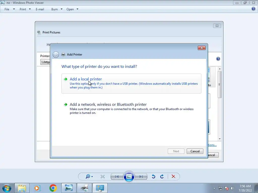Rotate picture clockwise
Viewport: 258px width, 193px height.
click(162, 177)
